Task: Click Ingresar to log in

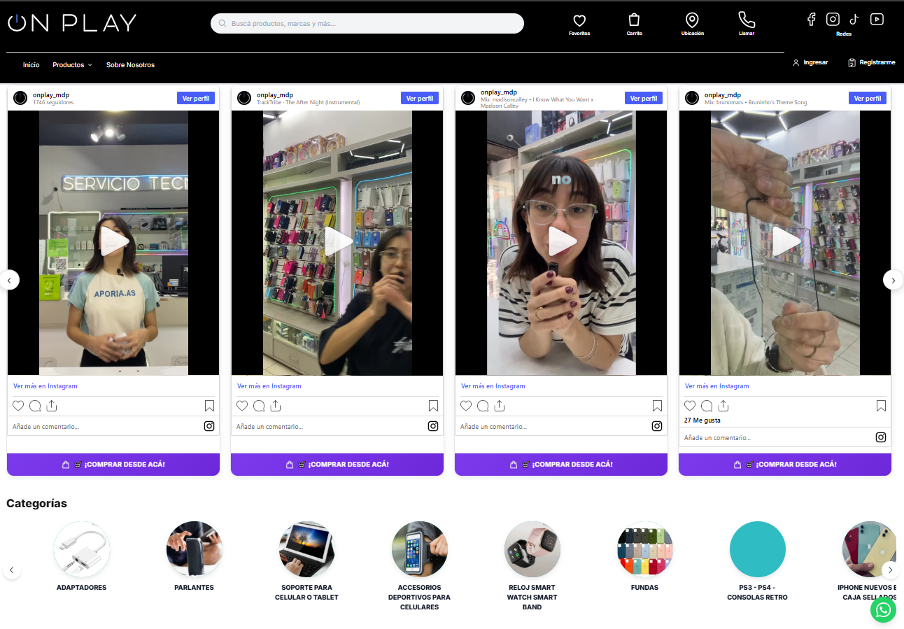Action: [x=810, y=62]
